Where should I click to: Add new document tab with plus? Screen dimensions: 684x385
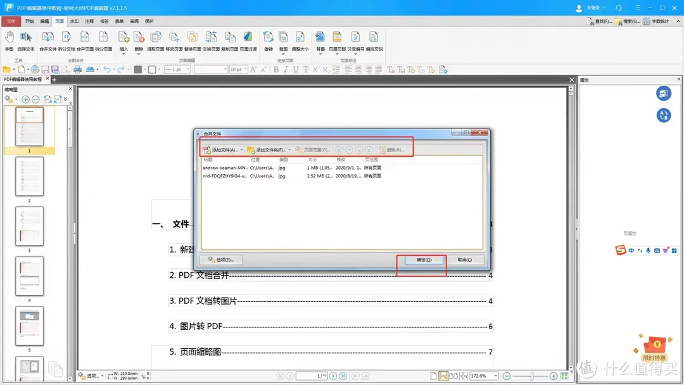click(x=54, y=80)
